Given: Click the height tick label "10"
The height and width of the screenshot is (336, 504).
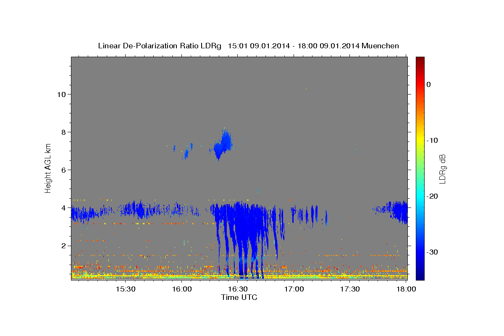Looking at the screenshot, I should click(62, 94).
